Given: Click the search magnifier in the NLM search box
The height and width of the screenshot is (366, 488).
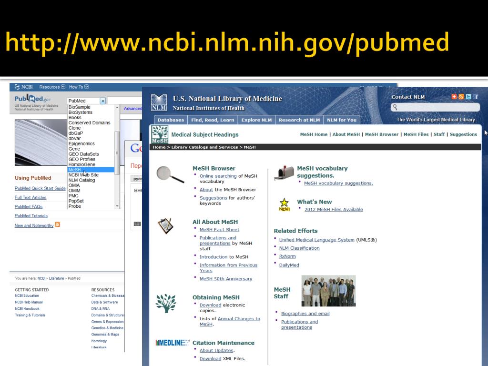Looking at the screenshot, I should (x=395, y=107).
